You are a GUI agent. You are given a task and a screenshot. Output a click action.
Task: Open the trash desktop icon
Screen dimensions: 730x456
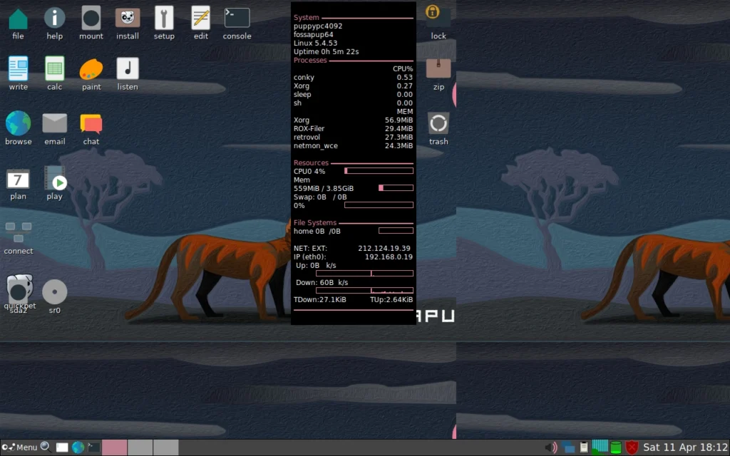tap(438, 129)
